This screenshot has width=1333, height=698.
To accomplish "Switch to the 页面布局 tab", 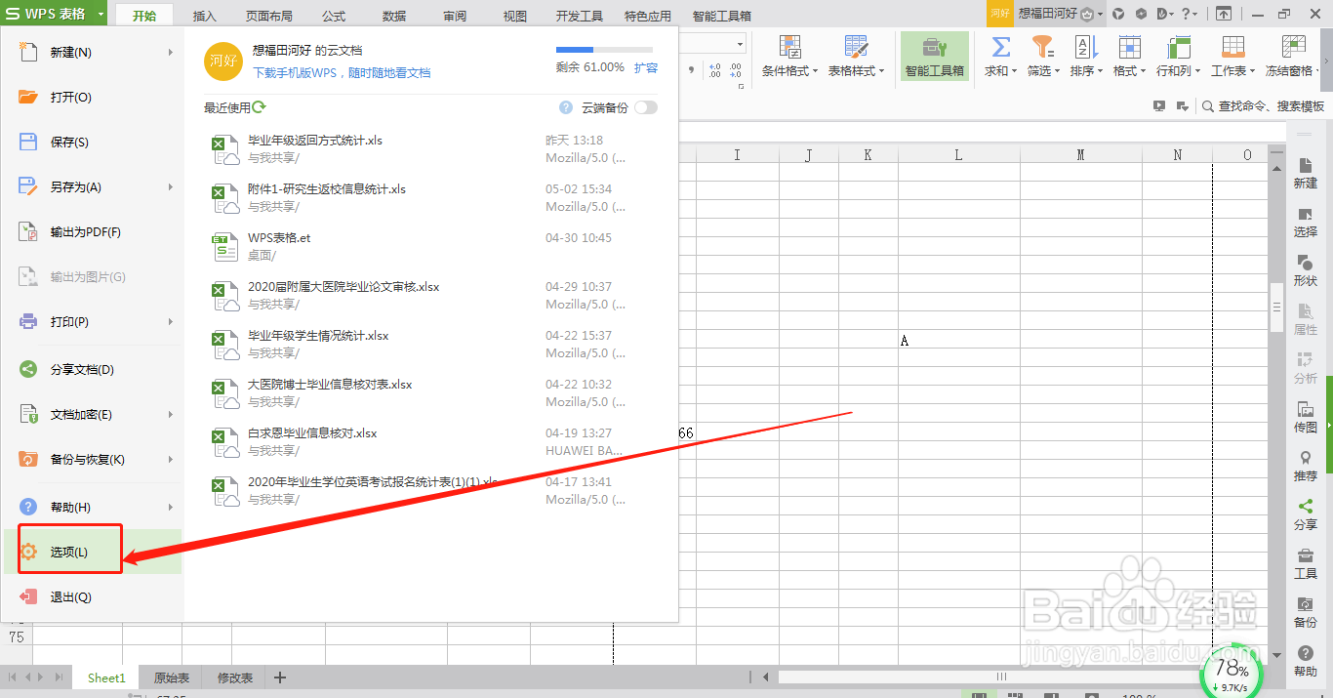I will [268, 16].
